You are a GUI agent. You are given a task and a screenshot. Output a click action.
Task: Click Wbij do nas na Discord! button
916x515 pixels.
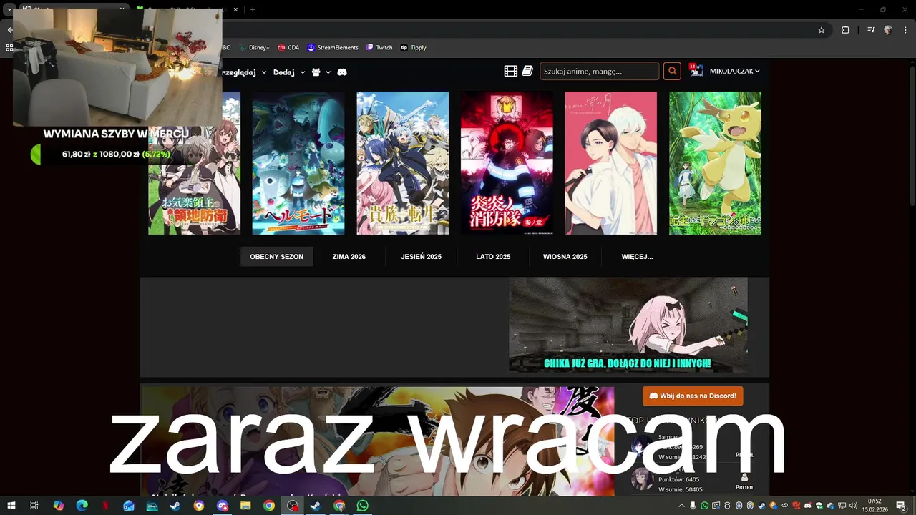point(693,396)
